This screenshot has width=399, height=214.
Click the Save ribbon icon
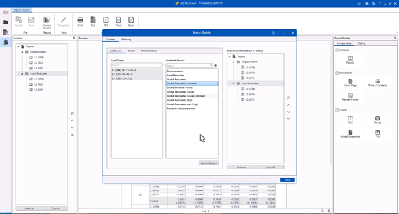point(31,21)
